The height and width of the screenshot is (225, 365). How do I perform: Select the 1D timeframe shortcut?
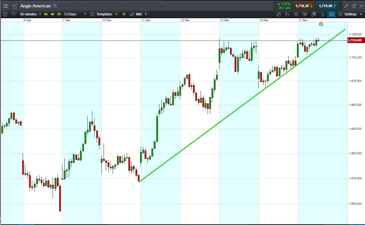tap(59, 14)
